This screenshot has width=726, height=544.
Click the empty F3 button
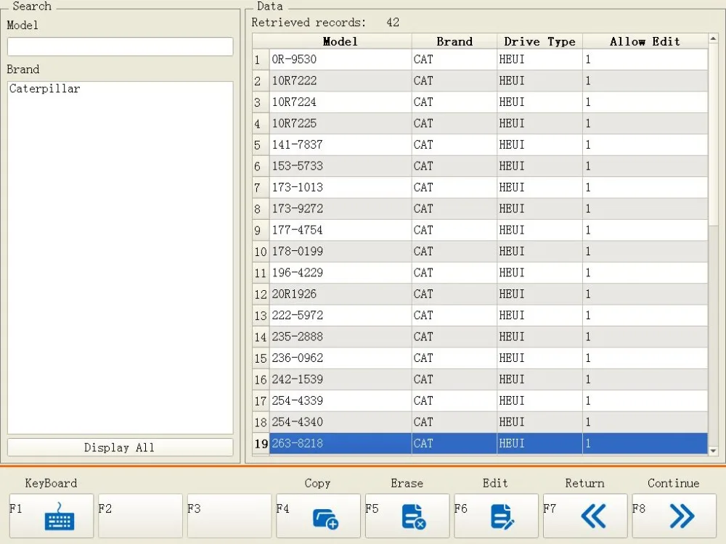point(229,516)
